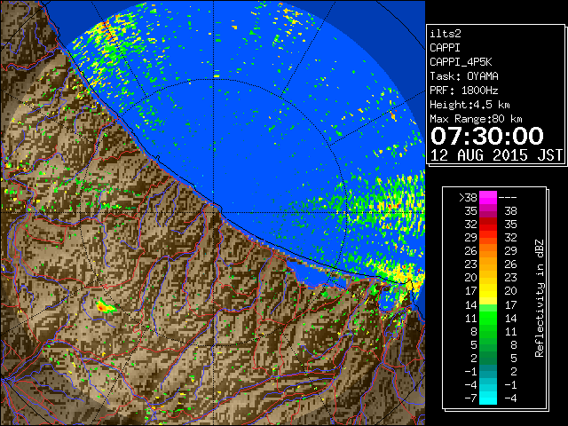The image size is (568, 426).
Task: Click the isolated red-yellow echo cell over land
Action: [105, 306]
